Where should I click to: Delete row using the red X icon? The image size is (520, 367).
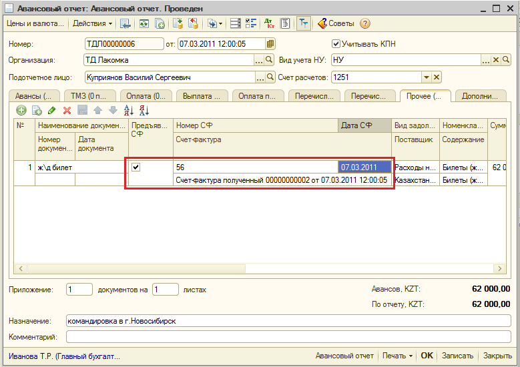67,110
